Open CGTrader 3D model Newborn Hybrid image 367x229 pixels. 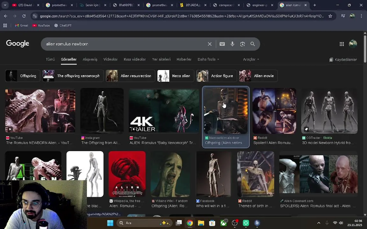pos(329,111)
